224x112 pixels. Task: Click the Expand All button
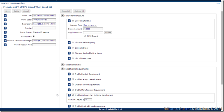point(66,11)
